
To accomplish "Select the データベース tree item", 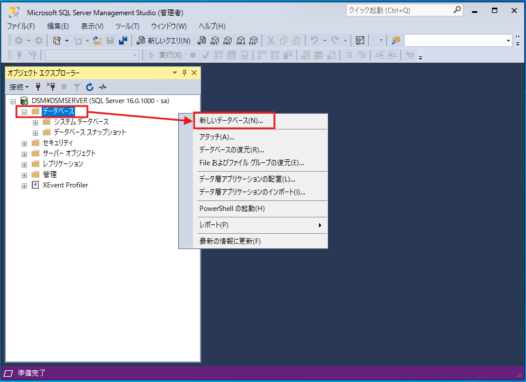I will point(59,111).
